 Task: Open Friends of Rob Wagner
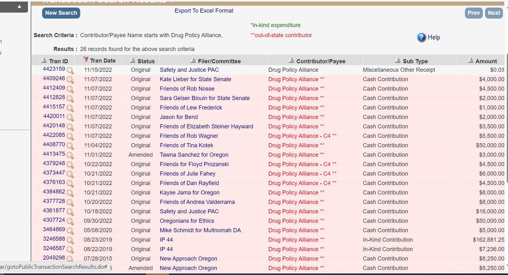[x=189, y=136]
